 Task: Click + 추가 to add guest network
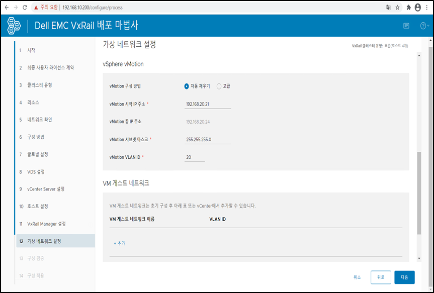tap(120, 243)
